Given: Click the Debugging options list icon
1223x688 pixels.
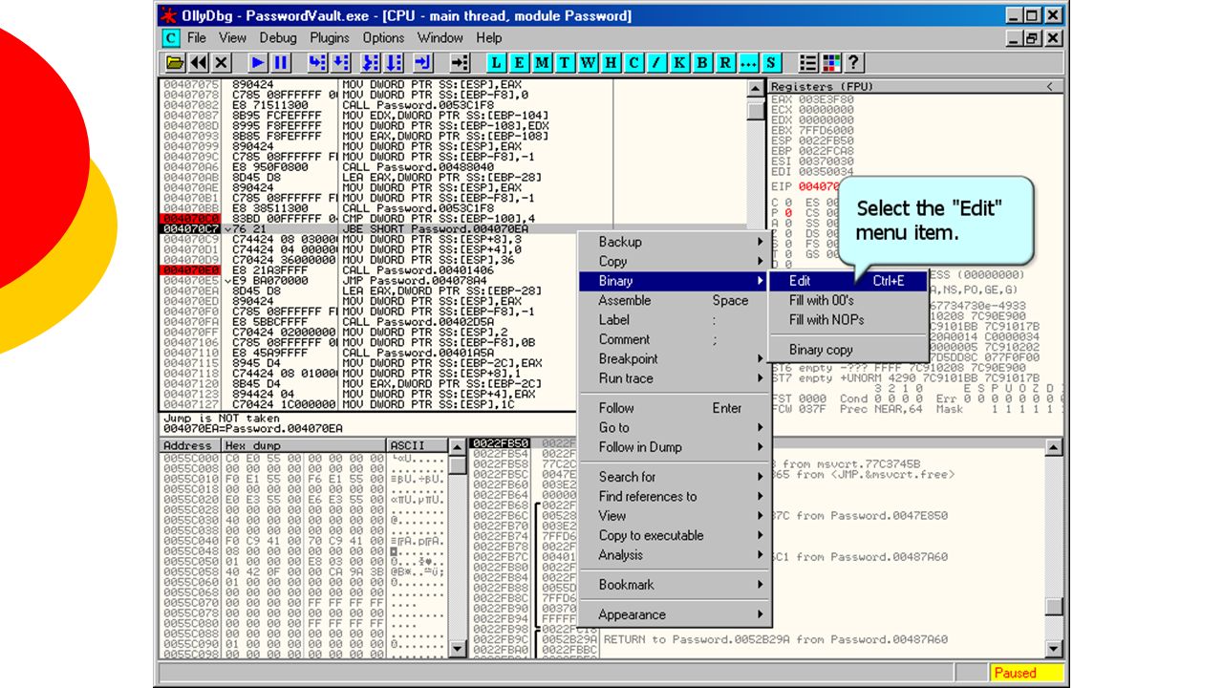Looking at the screenshot, I should [x=808, y=63].
